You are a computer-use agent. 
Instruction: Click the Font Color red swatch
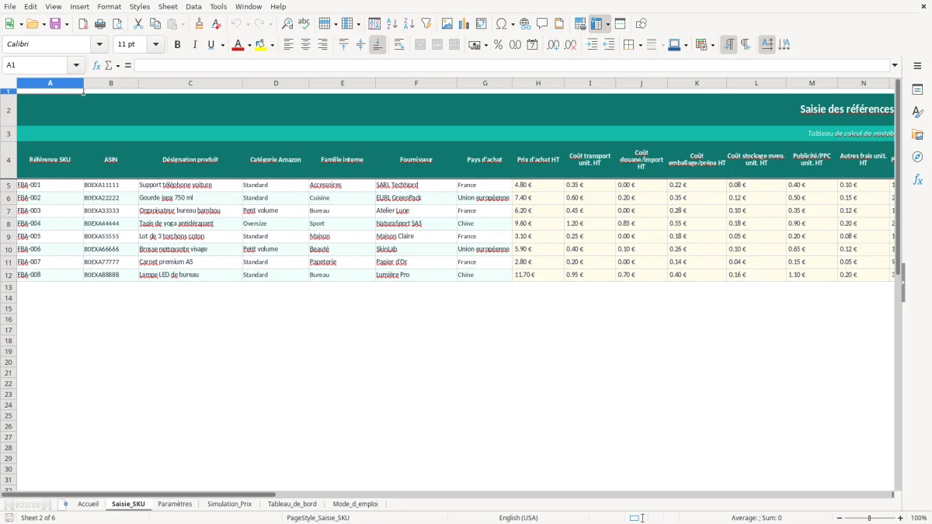(238, 45)
